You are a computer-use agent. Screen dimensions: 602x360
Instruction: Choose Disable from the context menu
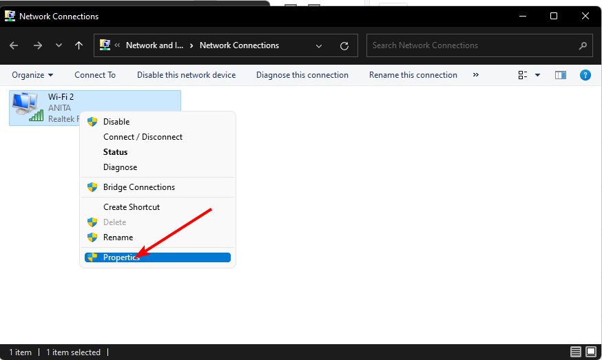click(116, 122)
